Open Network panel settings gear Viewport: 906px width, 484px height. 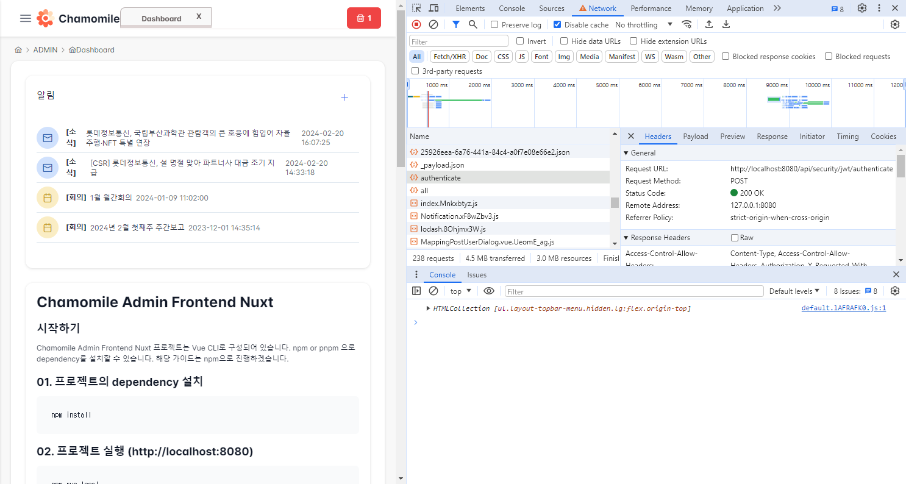[x=895, y=24]
